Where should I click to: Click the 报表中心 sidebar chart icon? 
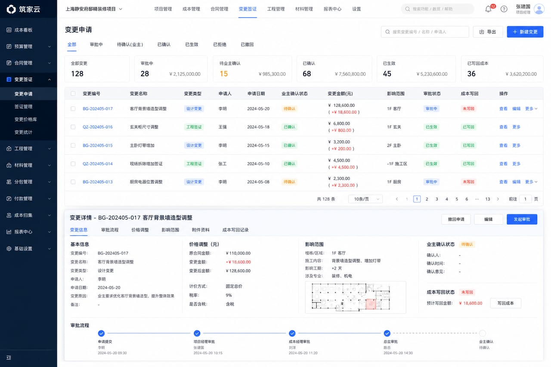click(x=9, y=232)
